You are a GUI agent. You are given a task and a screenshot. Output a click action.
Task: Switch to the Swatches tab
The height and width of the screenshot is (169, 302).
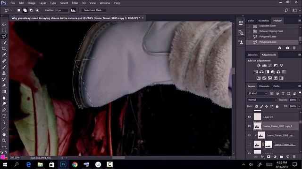tap(263, 21)
